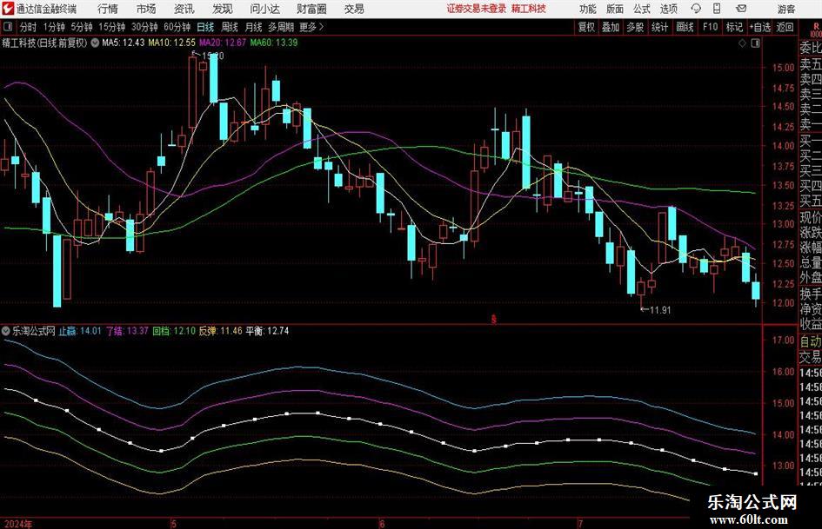Click the 回档: 12.10 indicator value

point(173,330)
